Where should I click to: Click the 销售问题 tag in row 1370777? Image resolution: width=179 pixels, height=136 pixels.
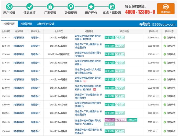click(110, 37)
